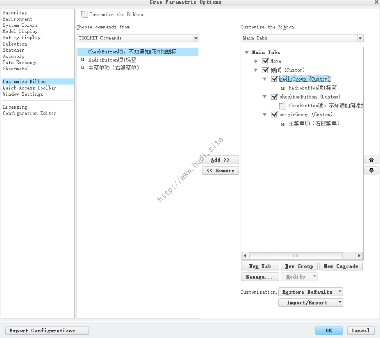Click the New Group button

click(299, 266)
